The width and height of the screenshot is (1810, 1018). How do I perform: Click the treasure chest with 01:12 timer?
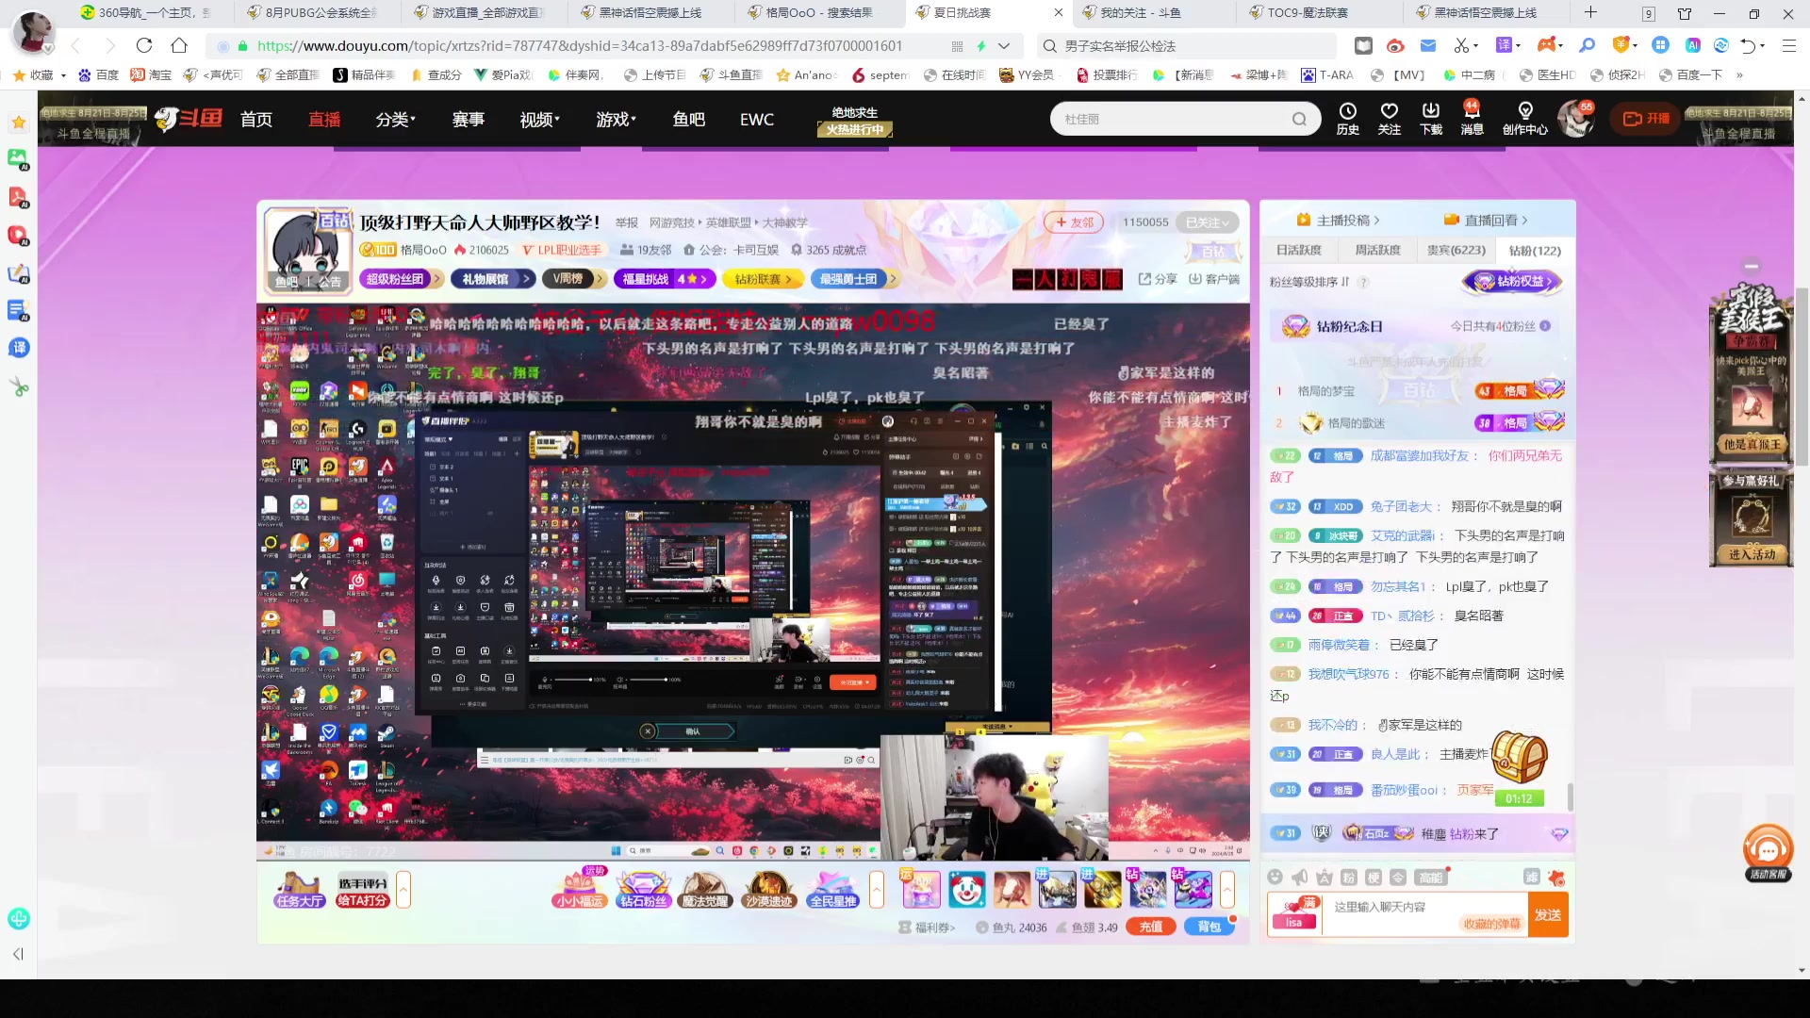(x=1519, y=768)
